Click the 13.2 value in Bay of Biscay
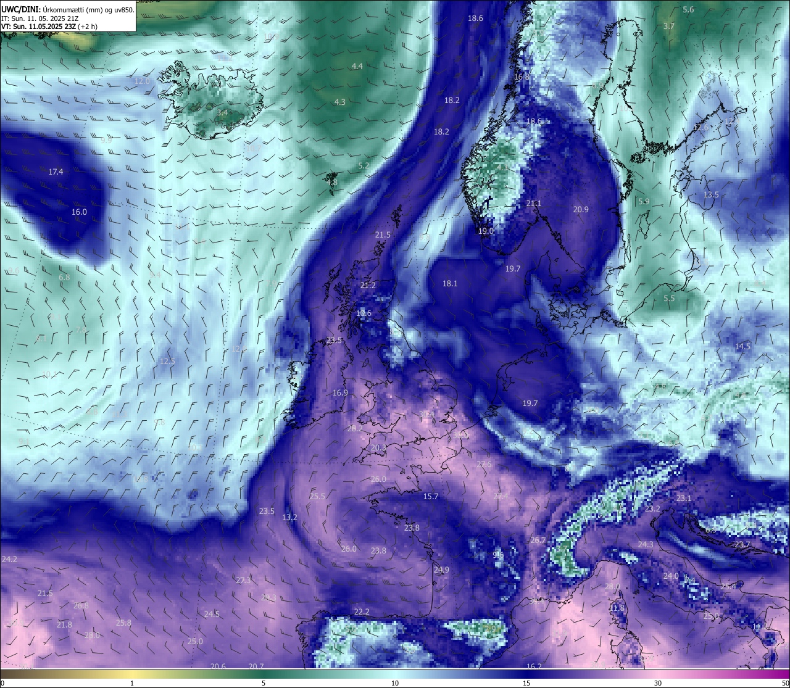The image size is (790, 688). [x=289, y=517]
